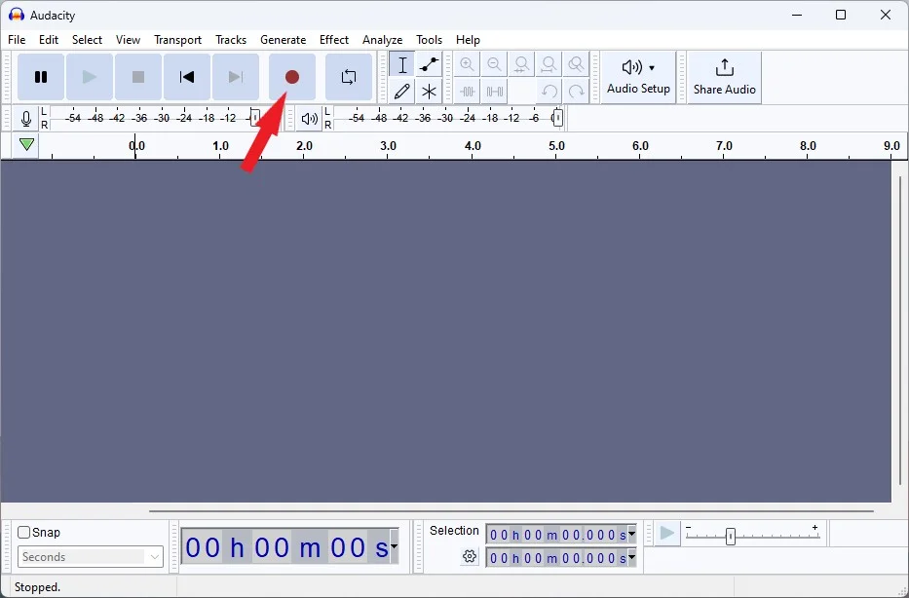
Task: Click the Undo icon
Action: coord(549,91)
